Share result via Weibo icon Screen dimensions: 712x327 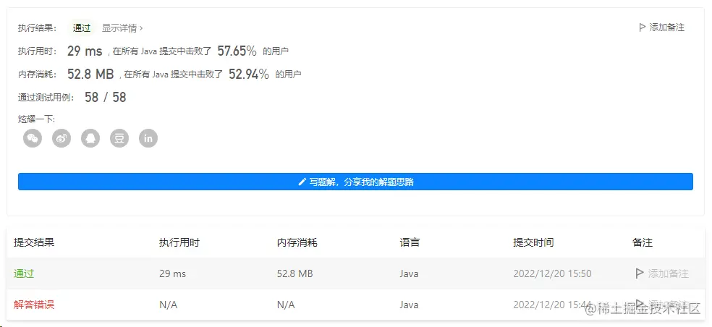click(x=62, y=138)
